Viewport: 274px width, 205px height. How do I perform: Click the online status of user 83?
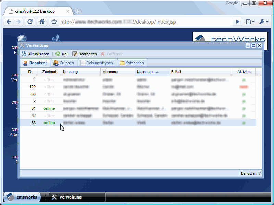(x=49, y=123)
